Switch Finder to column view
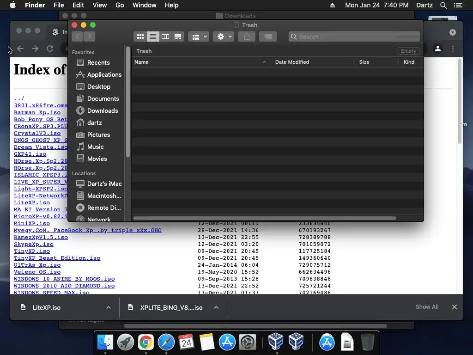 pos(165,37)
